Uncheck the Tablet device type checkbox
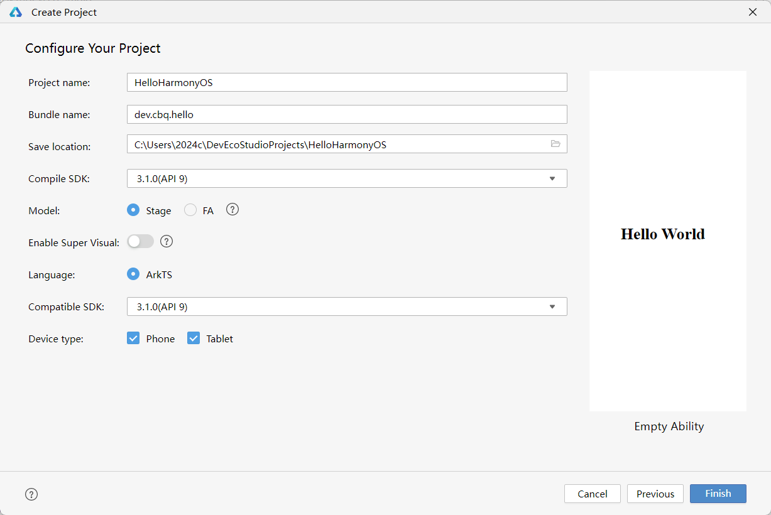 pyautogui.click(x=194, y=338)
